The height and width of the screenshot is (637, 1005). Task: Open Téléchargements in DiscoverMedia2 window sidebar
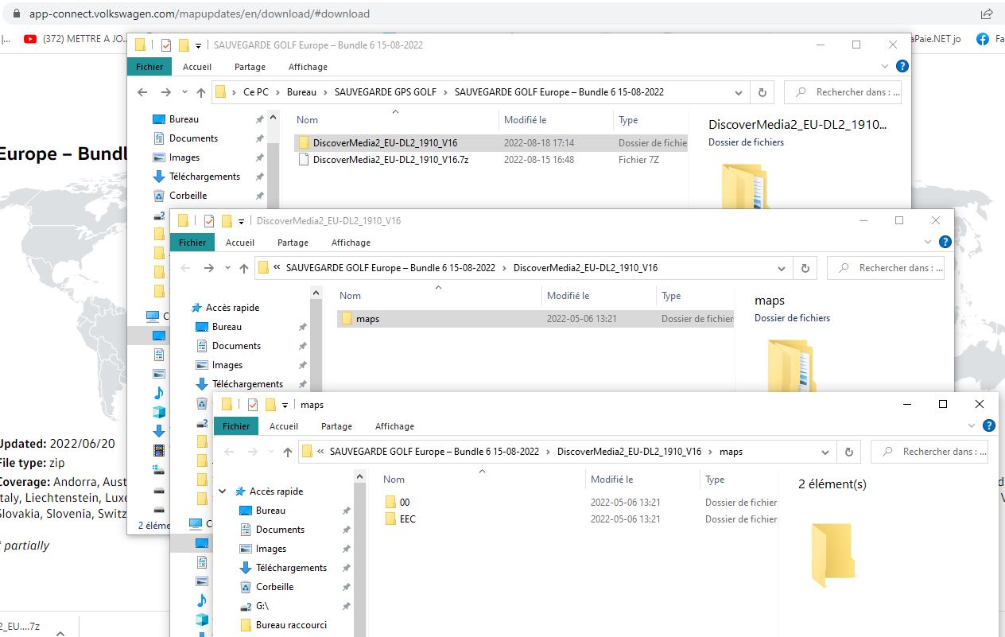(247, 384)
